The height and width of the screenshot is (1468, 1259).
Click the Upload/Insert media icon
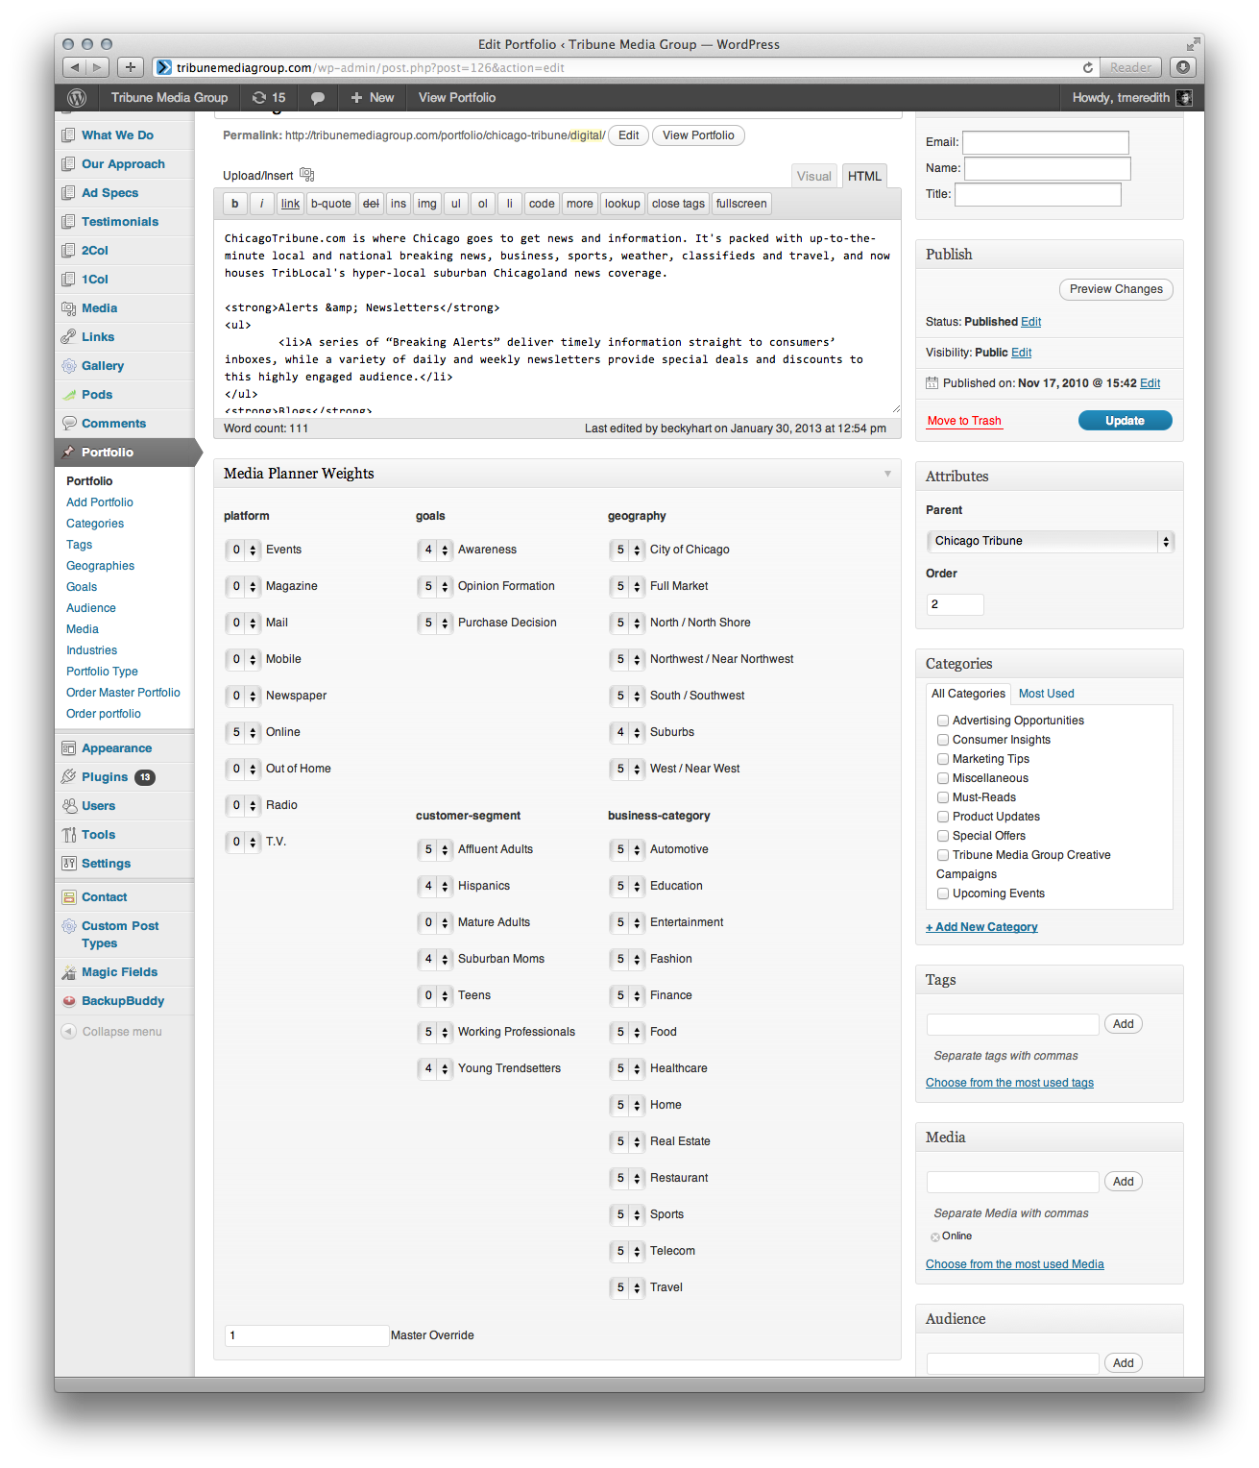point(307,175)
